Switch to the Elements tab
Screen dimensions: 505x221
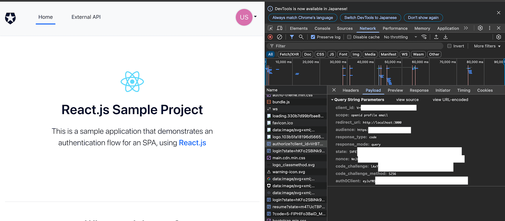coord(299,28)
